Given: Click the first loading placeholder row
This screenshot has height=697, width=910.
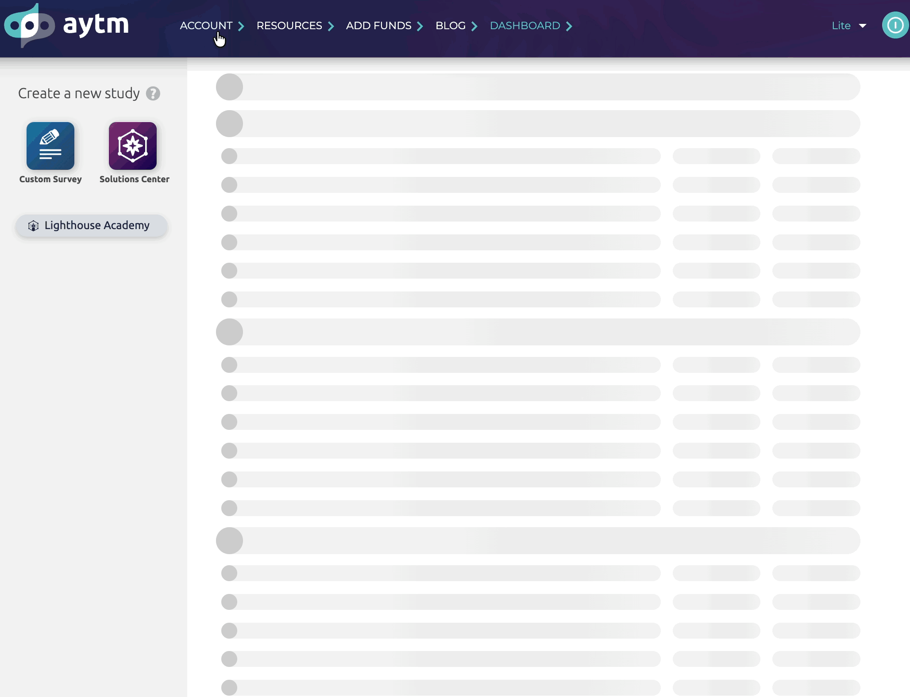Looking at the screenshot, I should coord(538,87).
